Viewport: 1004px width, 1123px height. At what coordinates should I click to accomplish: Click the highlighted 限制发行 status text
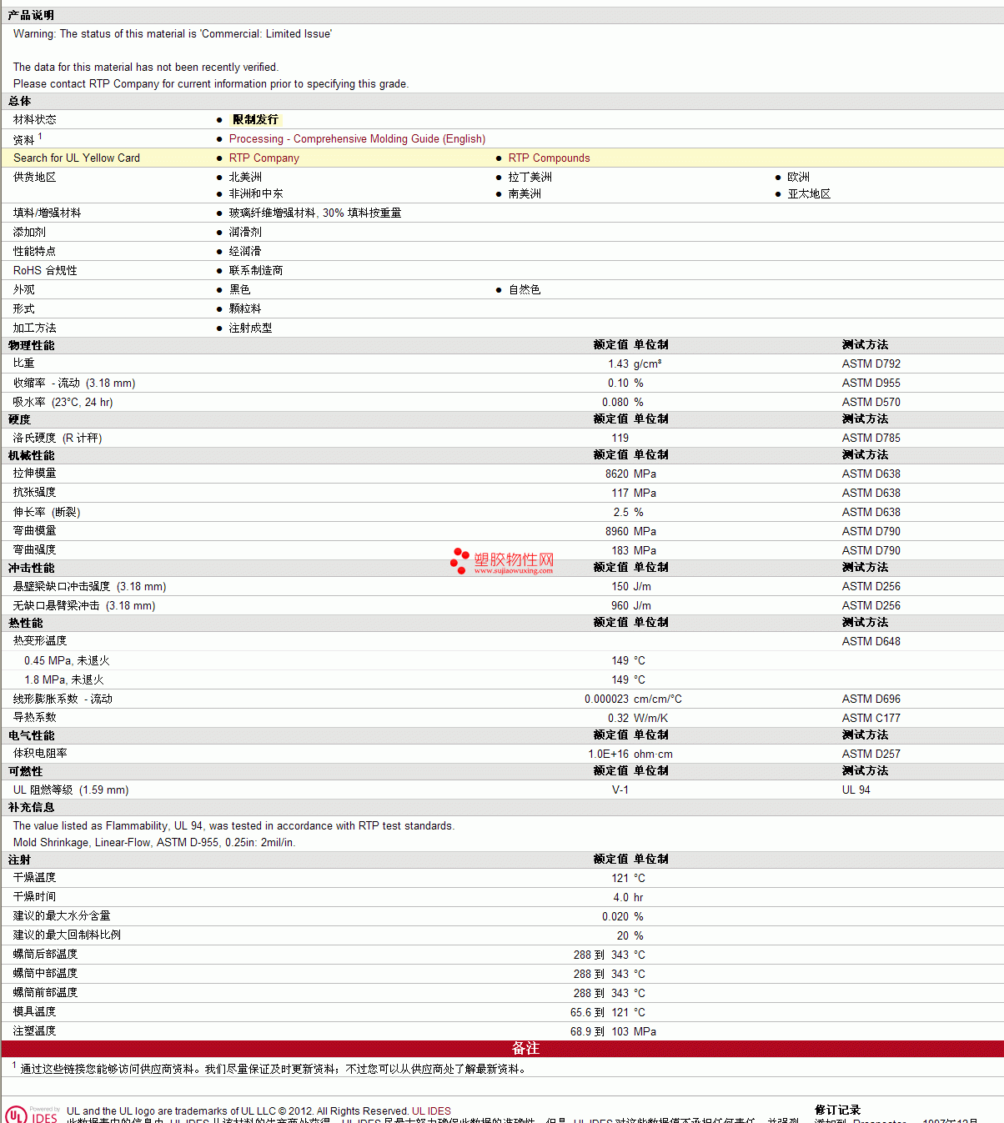[255, 120]
